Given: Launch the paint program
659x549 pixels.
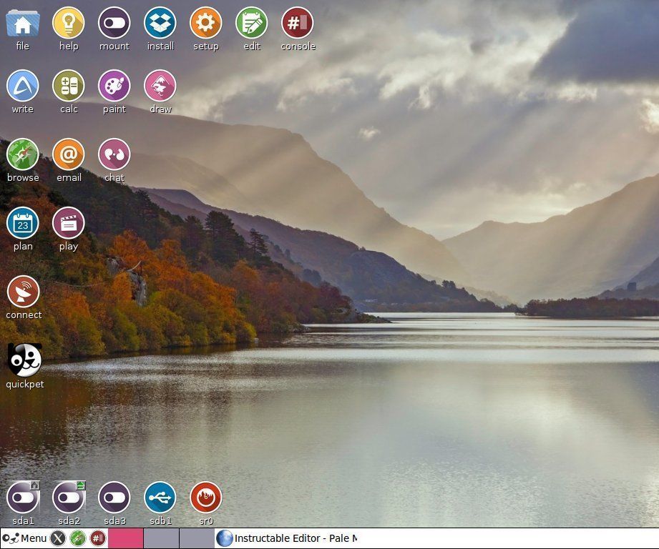Looking at the screenshot, I should tap(114, 86).
